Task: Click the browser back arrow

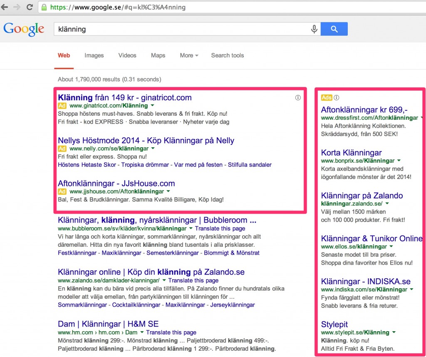Action: (x=4, y=7)
